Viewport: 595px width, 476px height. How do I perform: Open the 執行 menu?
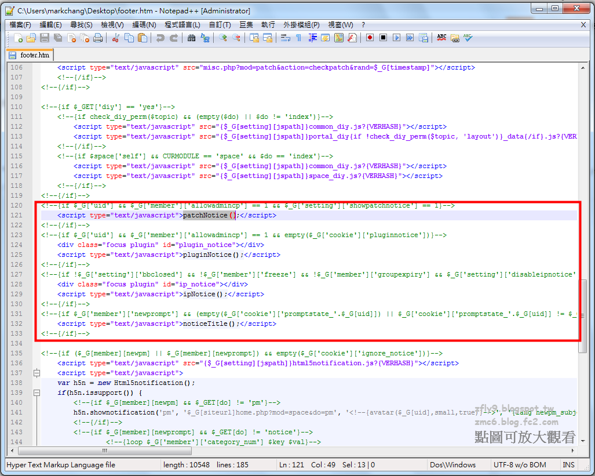pos(268,25)
